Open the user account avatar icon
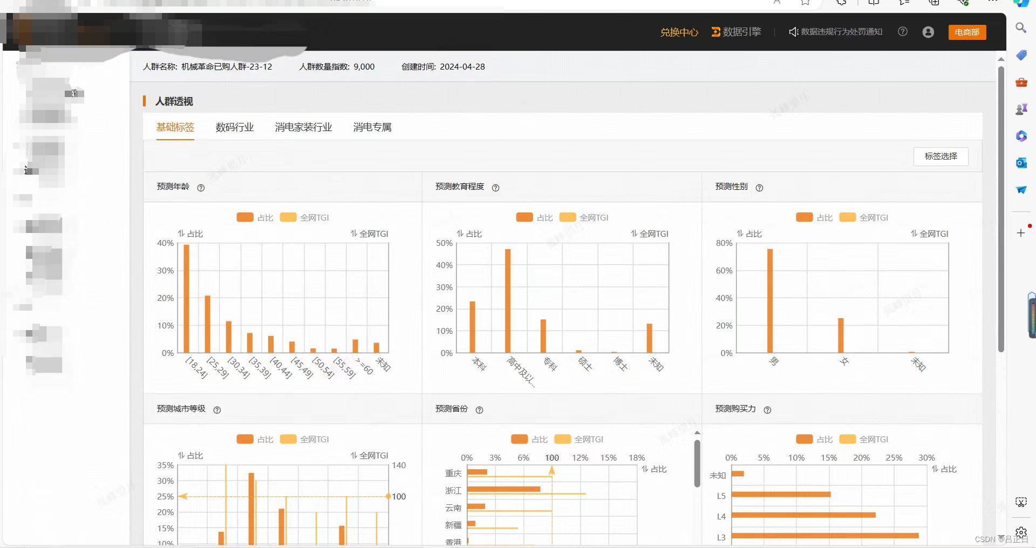This screenshot has width=1036, height=548. pos(928,32)
